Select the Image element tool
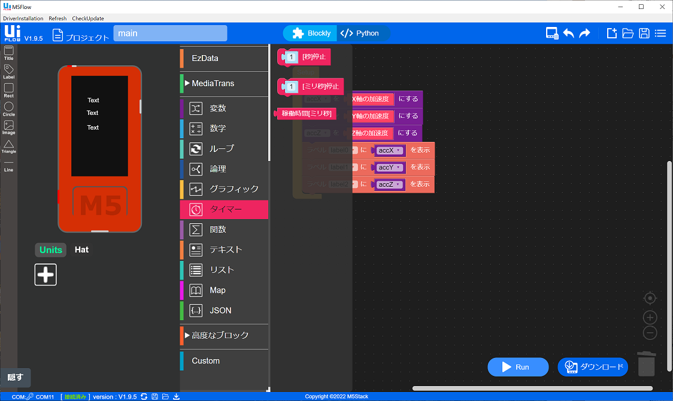The height and width of the screenshot is (401, 673). click(x=8, y=127)
